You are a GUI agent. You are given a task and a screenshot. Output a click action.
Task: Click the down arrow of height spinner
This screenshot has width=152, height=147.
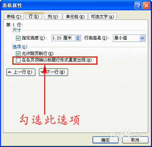point(78,39)
